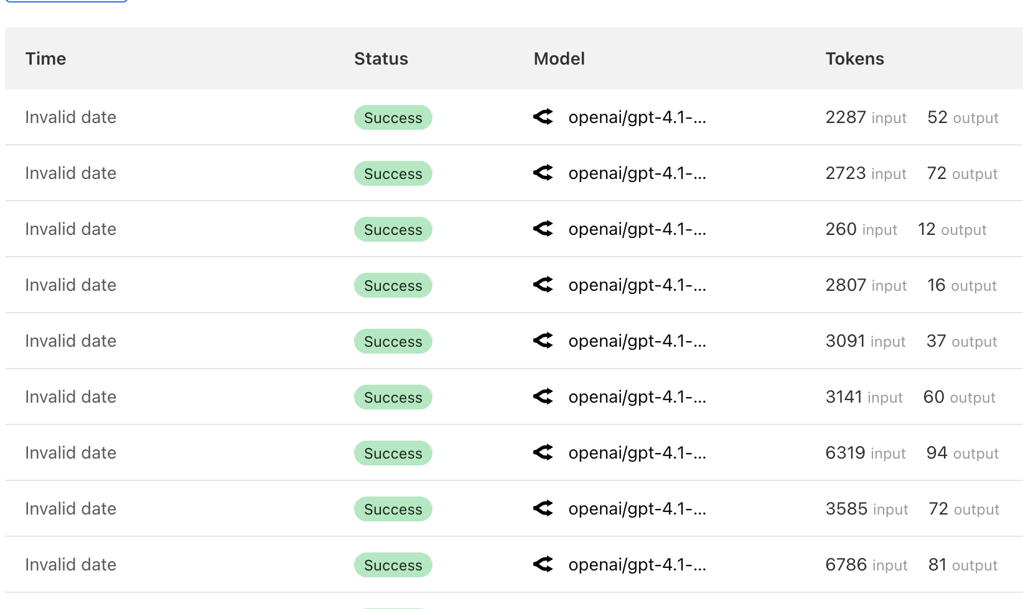Click the model icon in the 6786 input row
Viewport: 1023px width, 609px height.
(x=543, y=564)
